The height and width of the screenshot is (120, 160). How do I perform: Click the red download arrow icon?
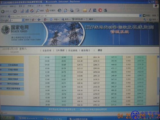(100, 10)
